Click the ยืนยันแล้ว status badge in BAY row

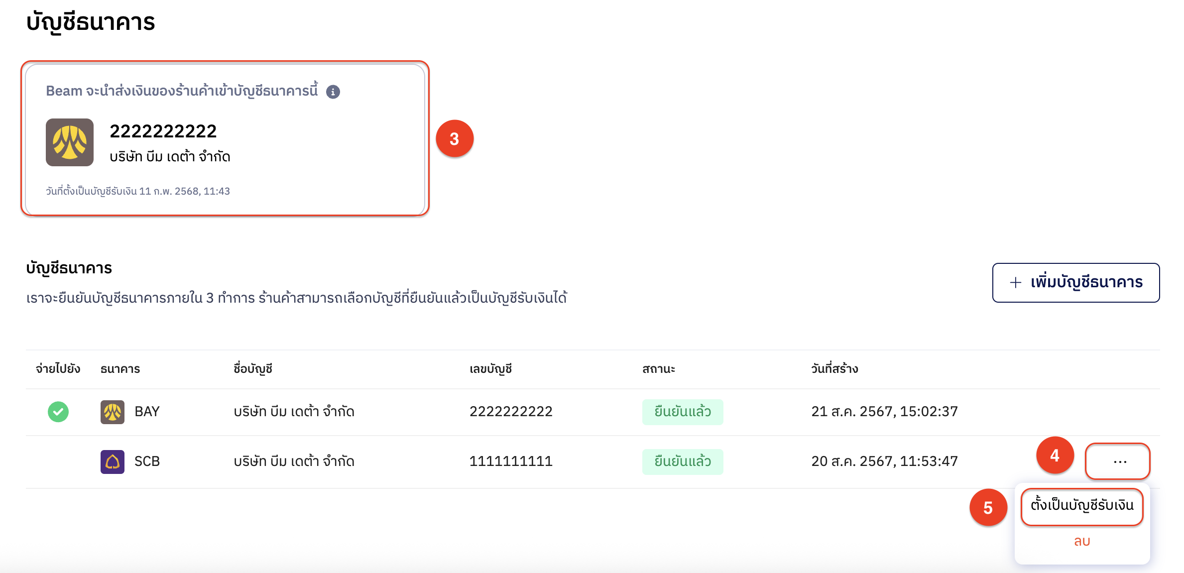[683, 412]
